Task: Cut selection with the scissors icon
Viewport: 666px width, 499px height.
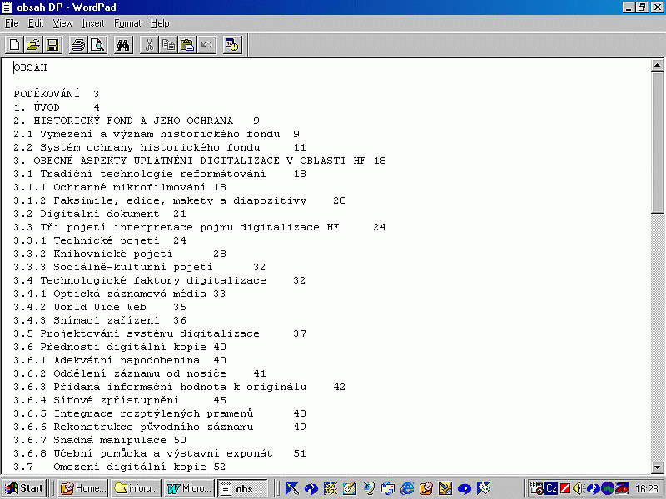Action: [149, 45]
